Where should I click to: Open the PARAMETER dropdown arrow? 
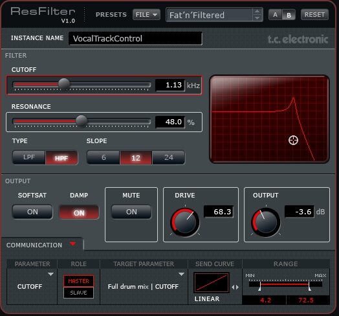click(x=51, y=274)
